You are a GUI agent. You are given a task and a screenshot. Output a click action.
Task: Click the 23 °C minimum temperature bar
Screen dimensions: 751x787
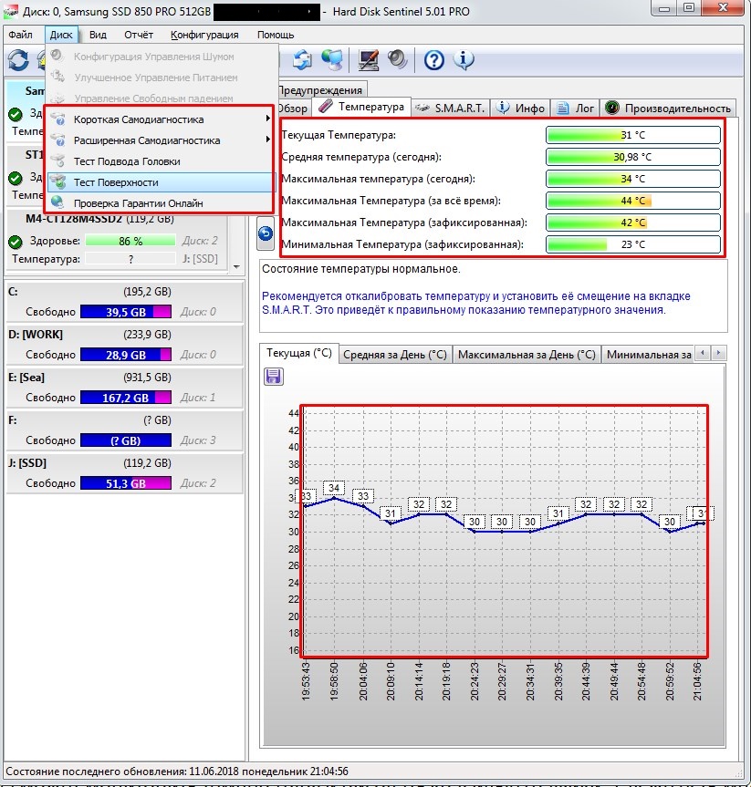[633, 244]
